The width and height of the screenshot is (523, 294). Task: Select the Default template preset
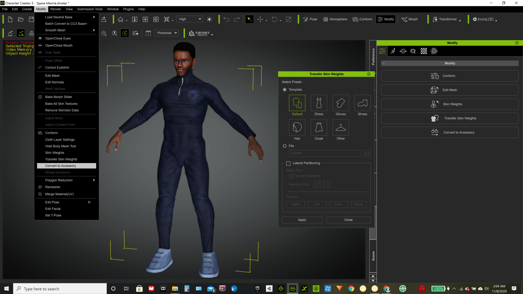[297, 103]
